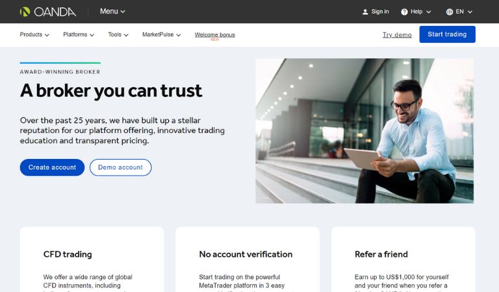Click the hero photo of man with tablet
The width and height of the screenshot is (499, 292).
click(x=365, y=130)
